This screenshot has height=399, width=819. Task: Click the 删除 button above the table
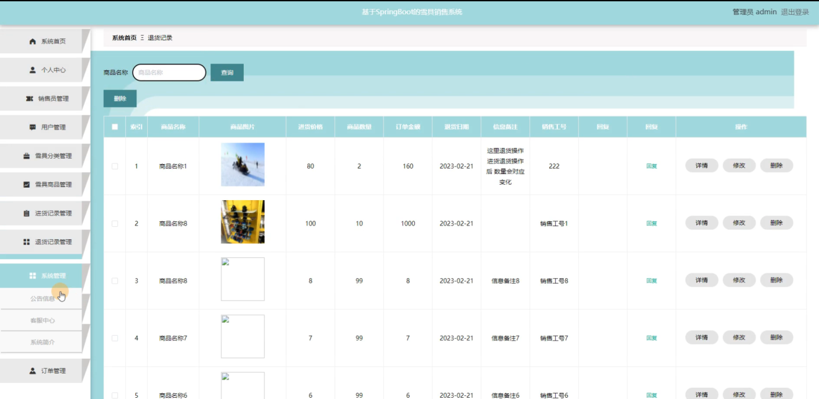[x=120, y=99]
